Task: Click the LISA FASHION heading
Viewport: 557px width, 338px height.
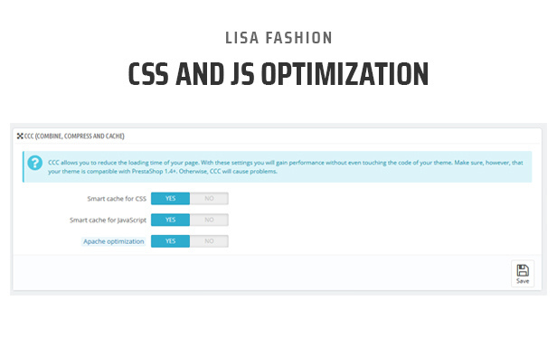Action: tap(278, 38)
